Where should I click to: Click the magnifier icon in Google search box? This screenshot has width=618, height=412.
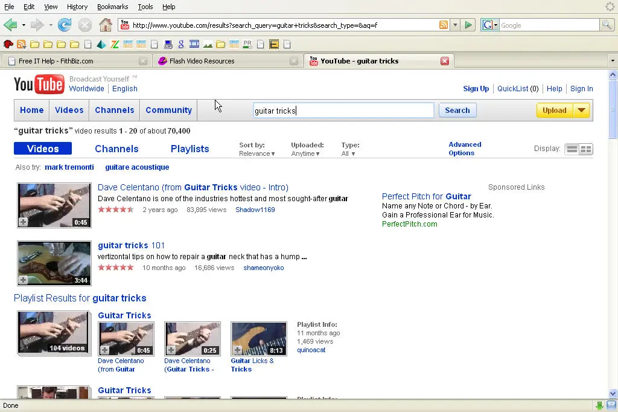[x=607, y=25]
